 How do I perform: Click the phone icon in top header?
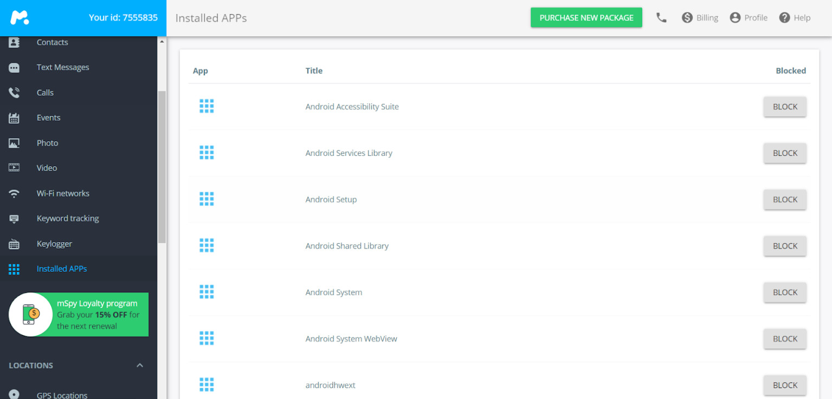click(x=661, y=18)
